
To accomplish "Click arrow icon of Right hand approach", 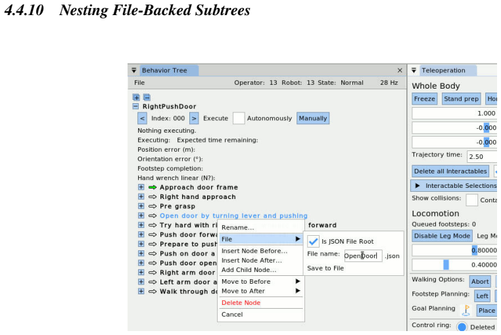I will [x=153, y=196].
